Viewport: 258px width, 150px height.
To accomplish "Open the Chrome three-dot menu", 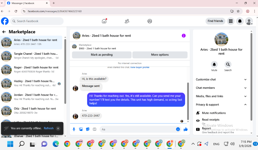I will coord(255,11).
